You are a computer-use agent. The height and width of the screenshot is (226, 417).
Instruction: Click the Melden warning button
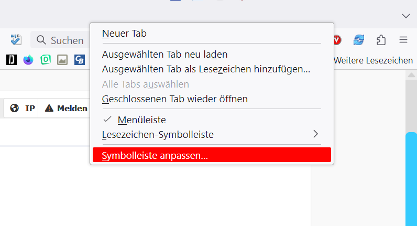(x=66, y=108)
